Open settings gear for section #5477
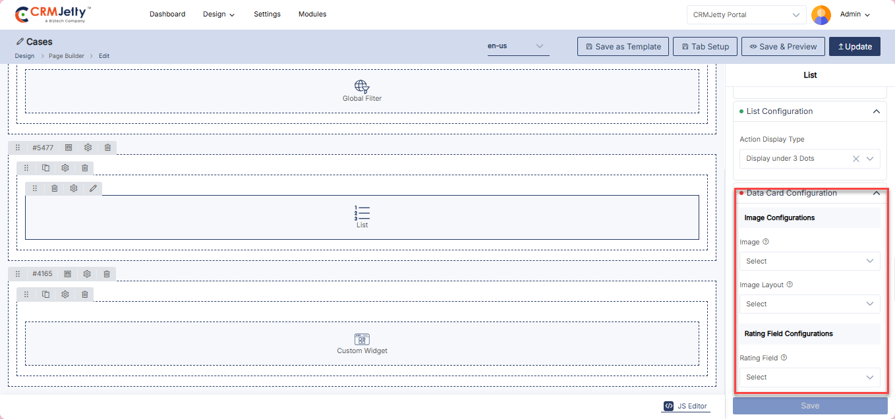Screen dimensions: 895x419 click(x=88, y=148)
